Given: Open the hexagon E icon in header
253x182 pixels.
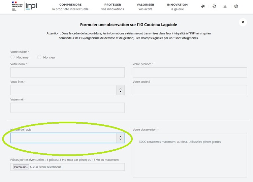Looking at the screenshot, I should 236,6.
